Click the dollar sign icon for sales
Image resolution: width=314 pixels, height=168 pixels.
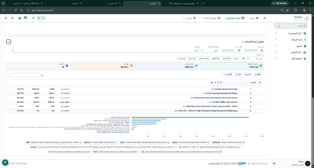point(305,40)
